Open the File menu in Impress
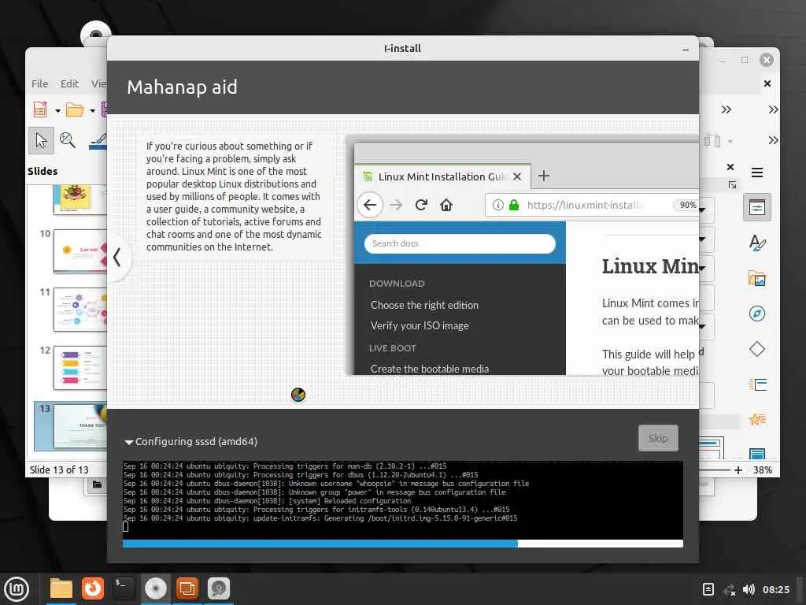The height and width of the screenshot is (605, 806). click(x=39, y=84)
